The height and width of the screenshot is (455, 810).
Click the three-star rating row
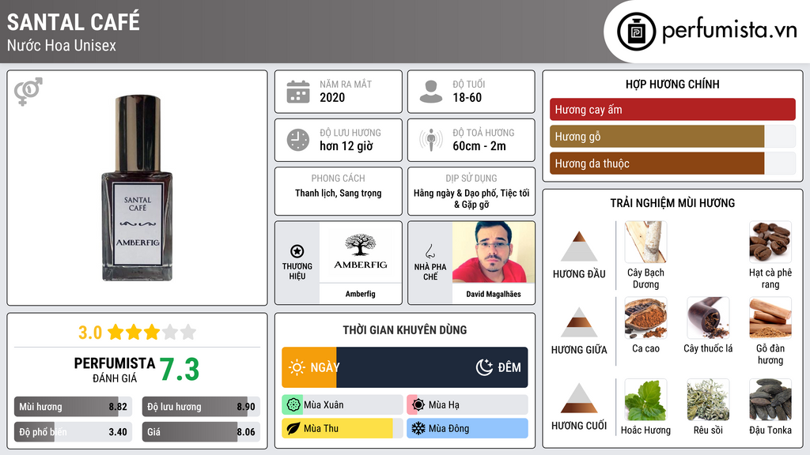(x=152, y=332)
